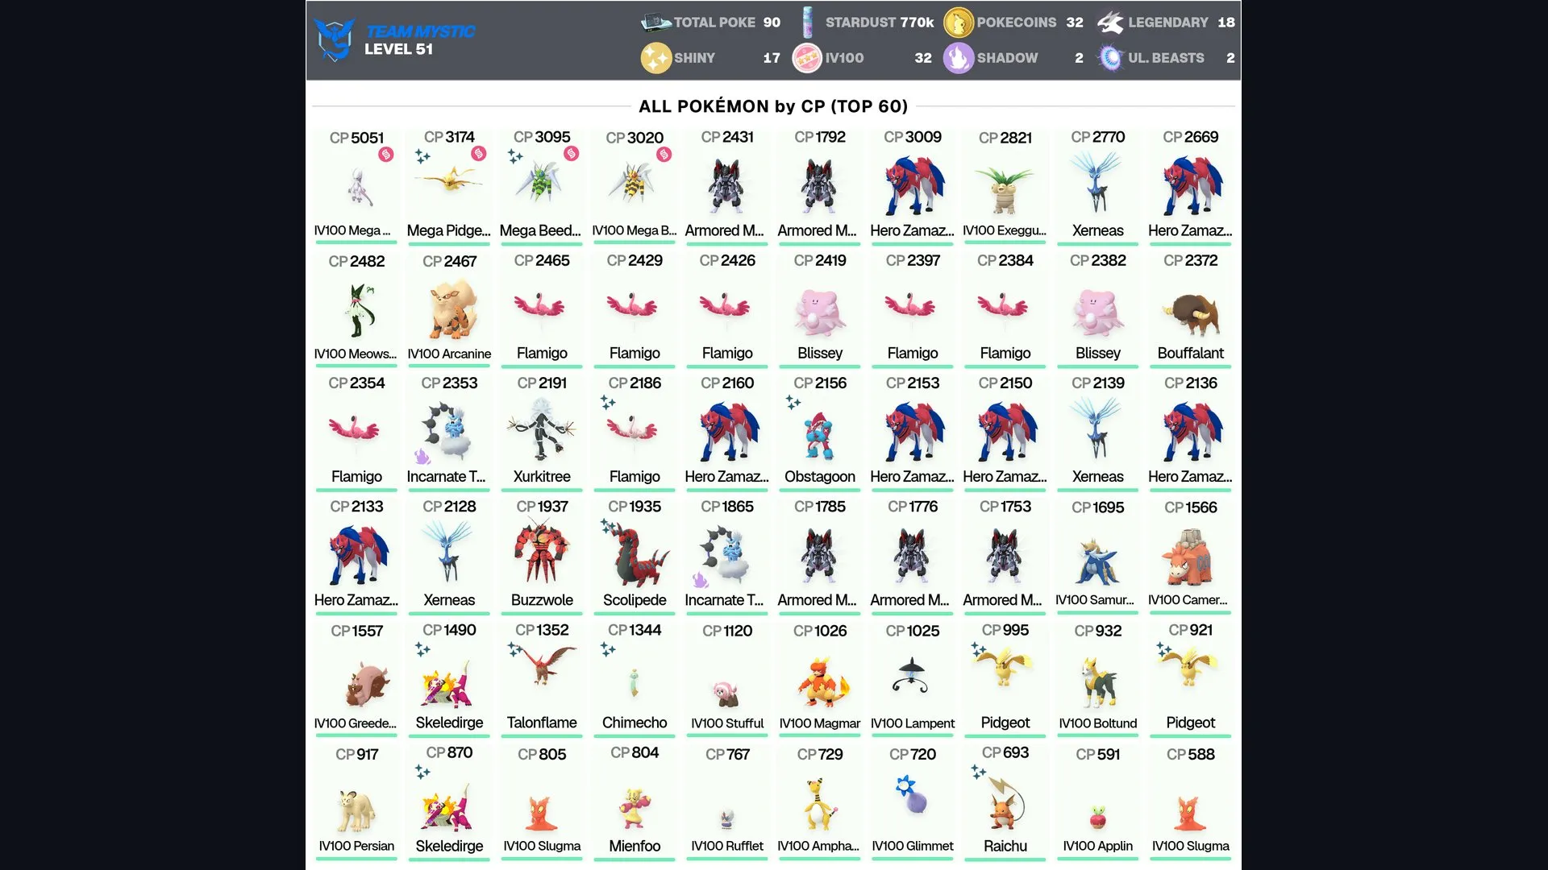Click the Pokecoins gold coin icon
The image size is (1548, 870).
pyautogui.click(x=959, y=23)
